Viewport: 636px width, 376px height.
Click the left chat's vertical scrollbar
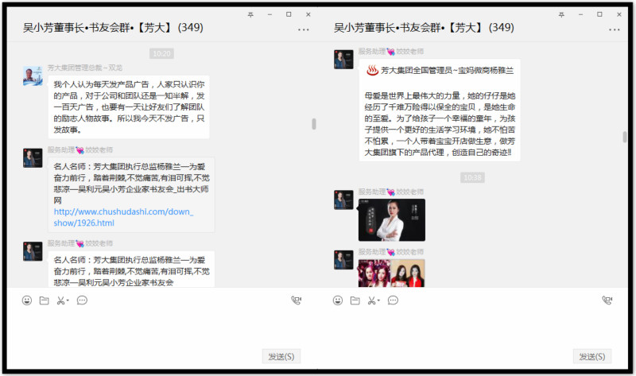pyautogui.click(x=313, y=124)
